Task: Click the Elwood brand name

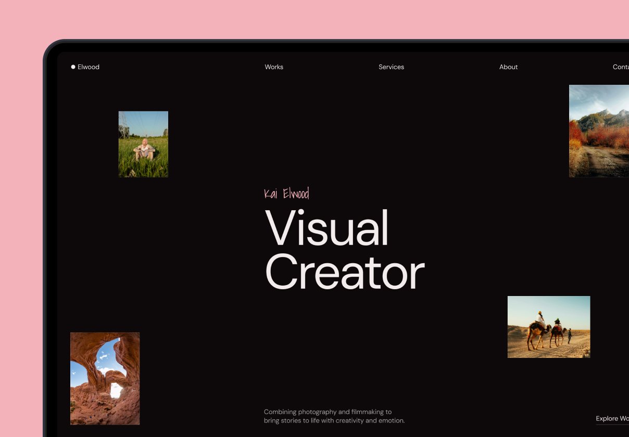Action: point(89,67)
